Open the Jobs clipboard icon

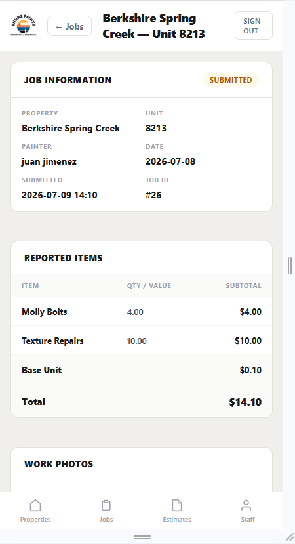pos(106,505)
